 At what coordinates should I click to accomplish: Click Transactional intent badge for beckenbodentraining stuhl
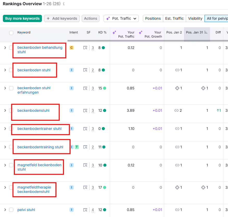pos(77,147)
